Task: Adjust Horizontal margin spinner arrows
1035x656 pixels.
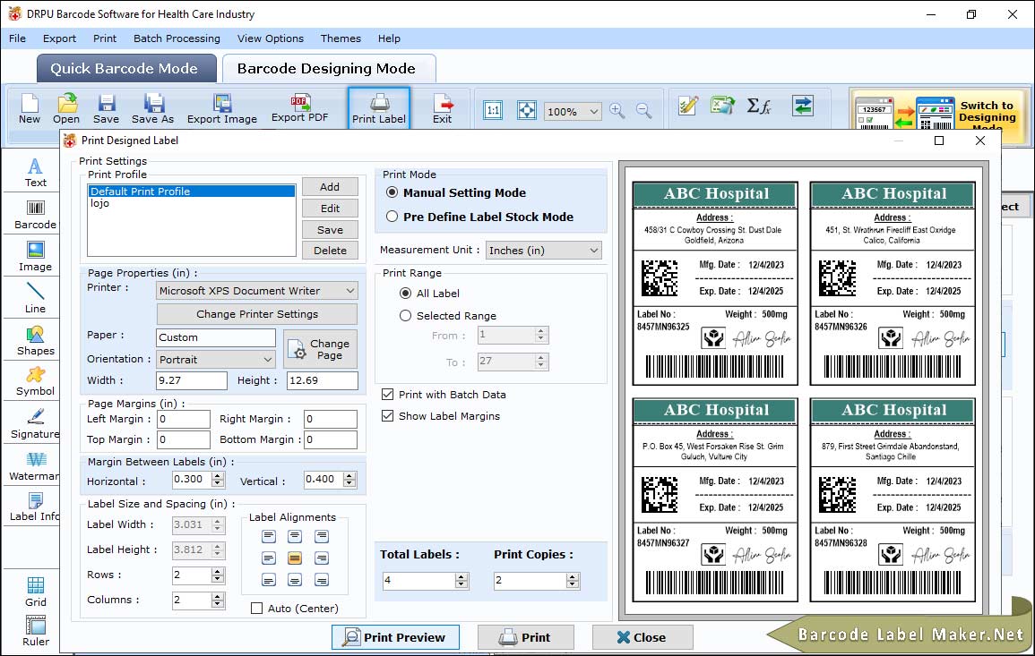Action: [218, 480]
